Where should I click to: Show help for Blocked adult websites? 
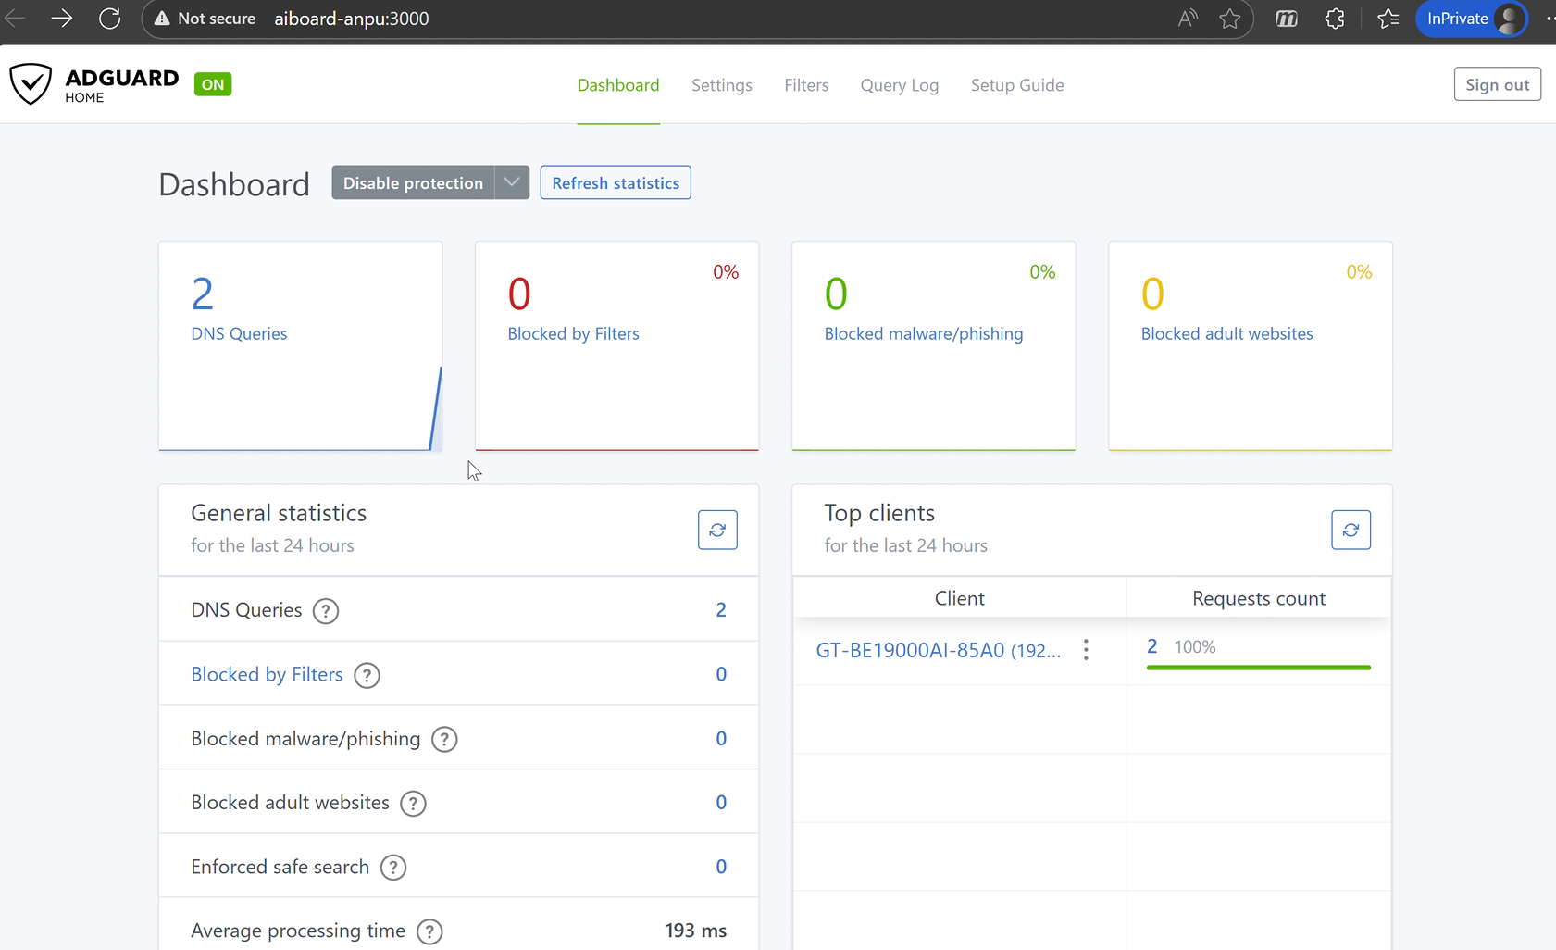(x=413, y=804)
